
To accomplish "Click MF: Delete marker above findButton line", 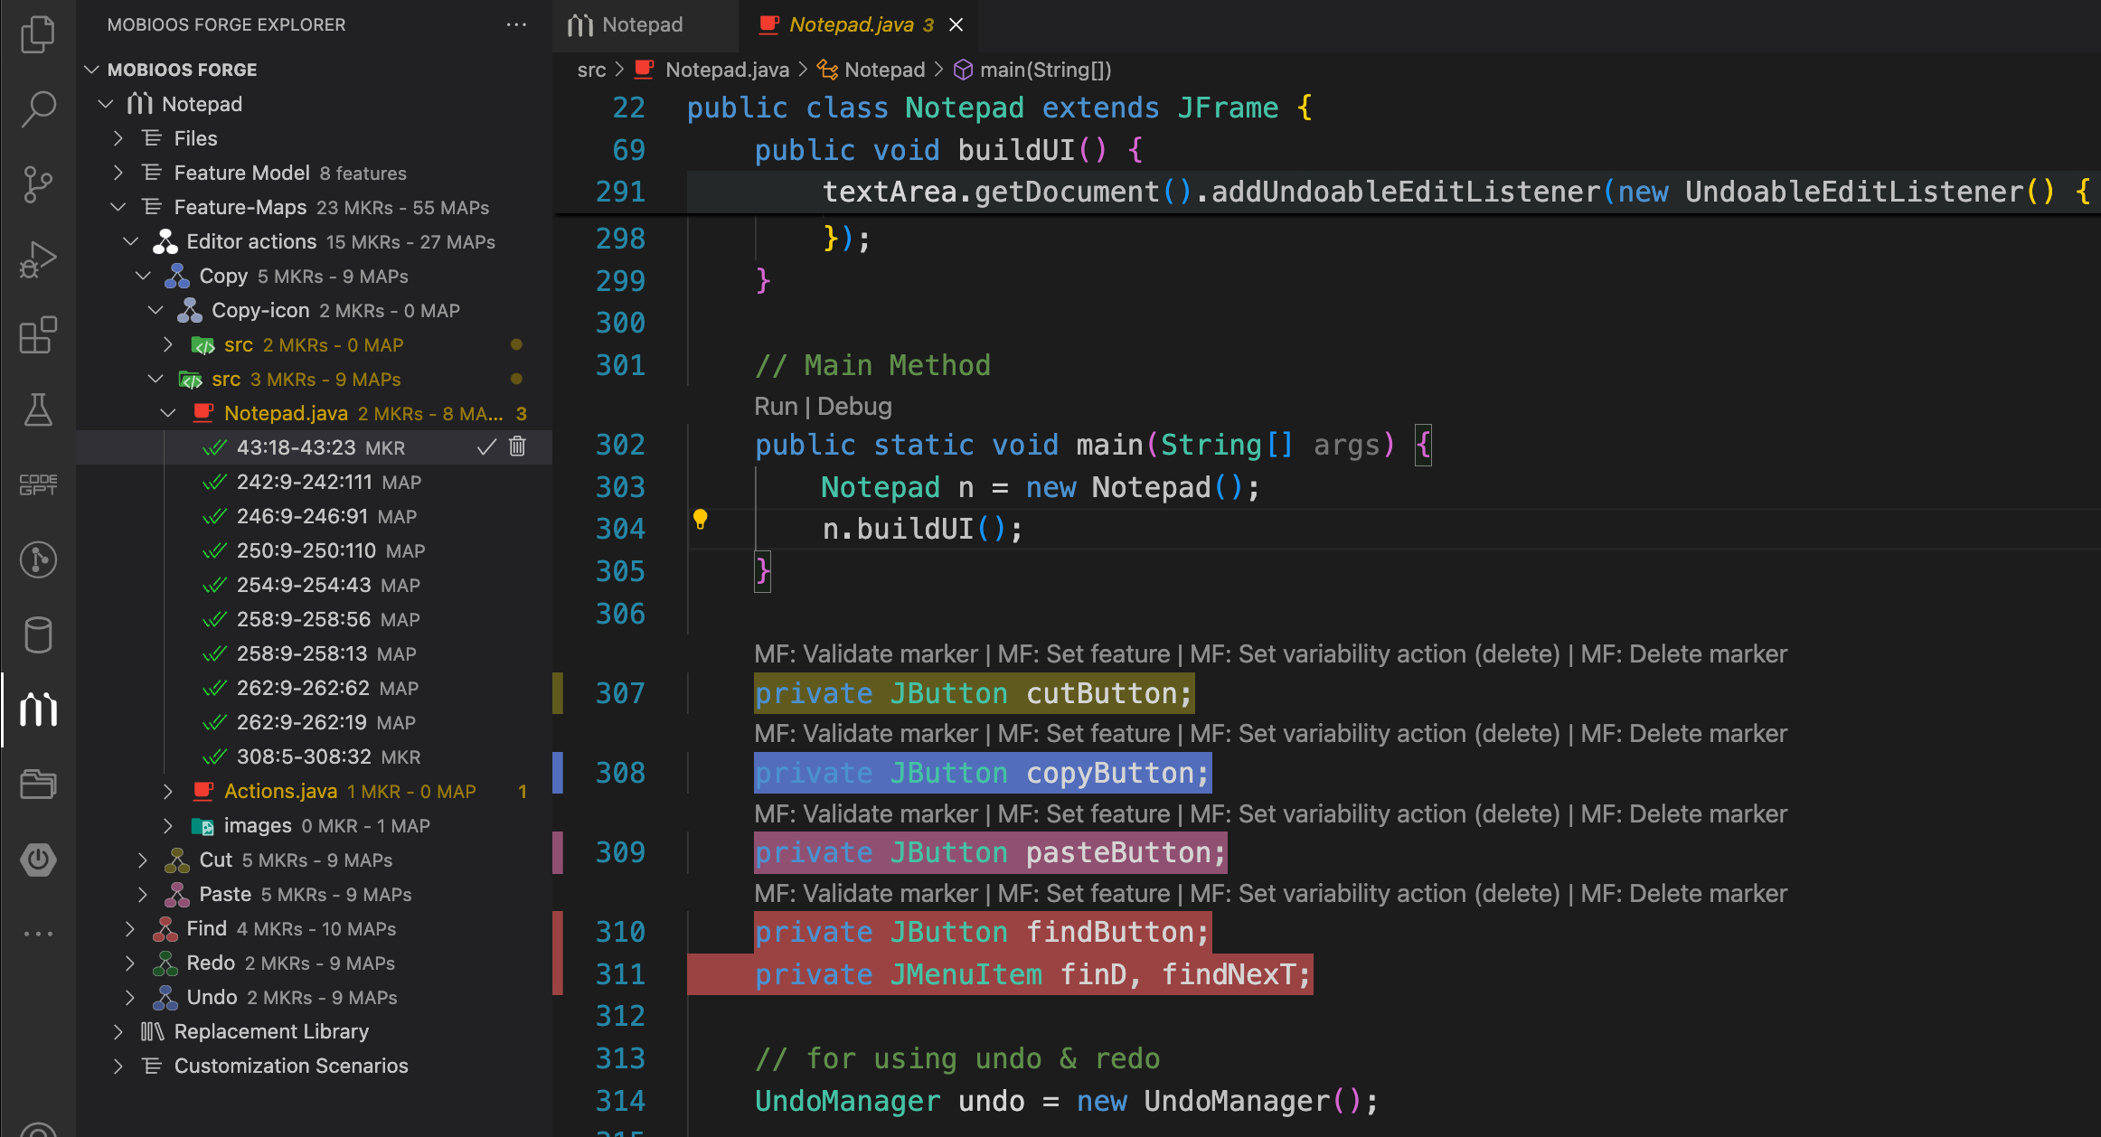I will pyautogui.click(x=1683, y=893).
